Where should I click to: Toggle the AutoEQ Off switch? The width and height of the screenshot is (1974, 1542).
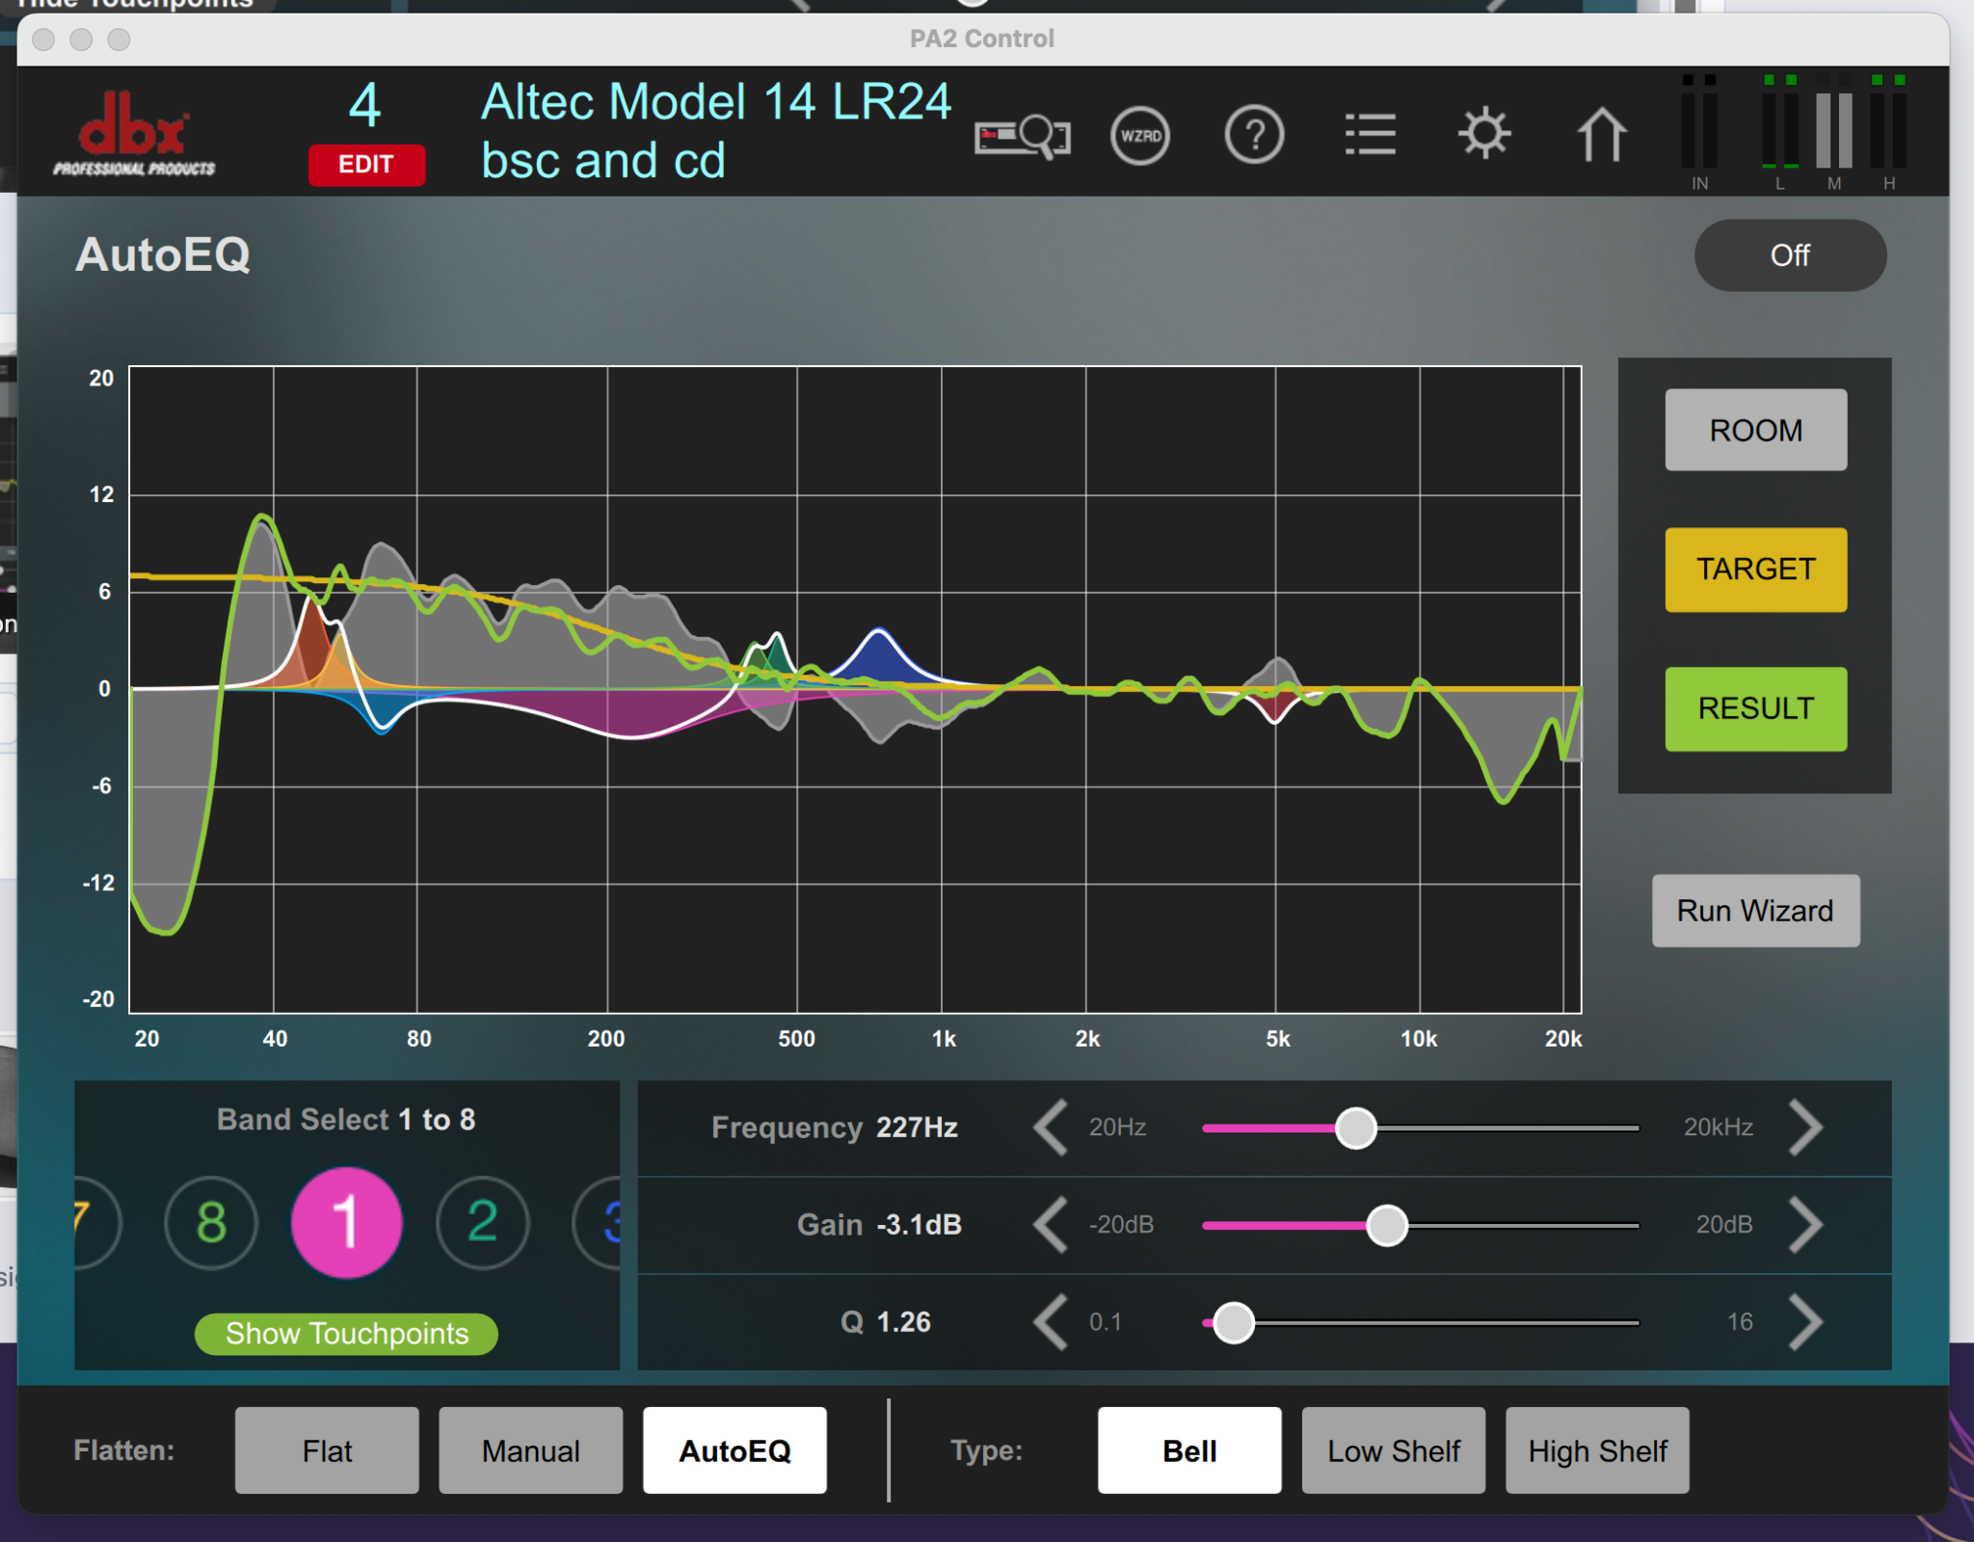pyautogui.click(x=1790, y=255)
